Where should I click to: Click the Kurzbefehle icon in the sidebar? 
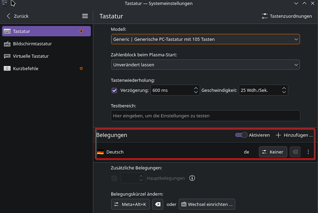point(7,68)
